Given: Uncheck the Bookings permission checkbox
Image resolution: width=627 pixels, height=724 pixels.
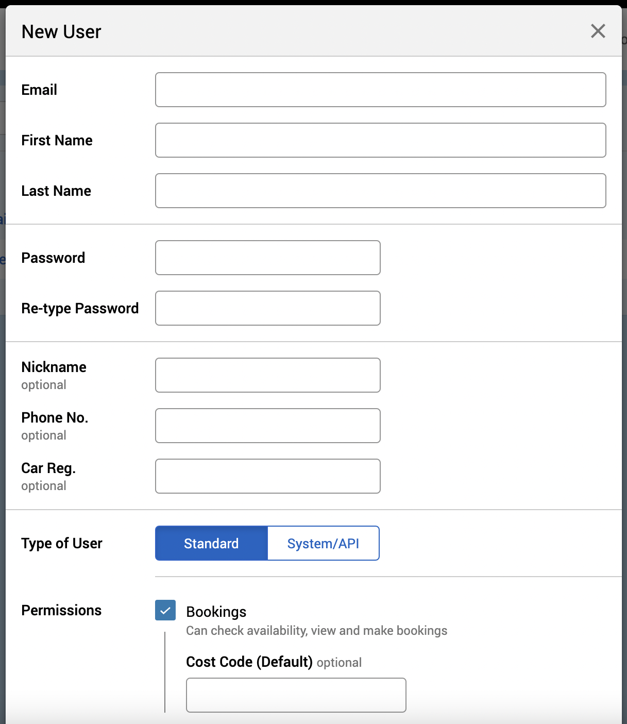Looking at the screenshot, I should pyautogui.click(x=165, y=610).
